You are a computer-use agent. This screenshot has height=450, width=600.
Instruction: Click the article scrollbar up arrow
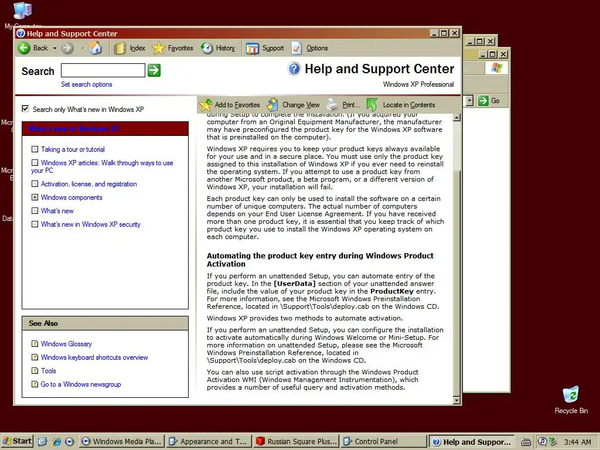coord(456,117)
